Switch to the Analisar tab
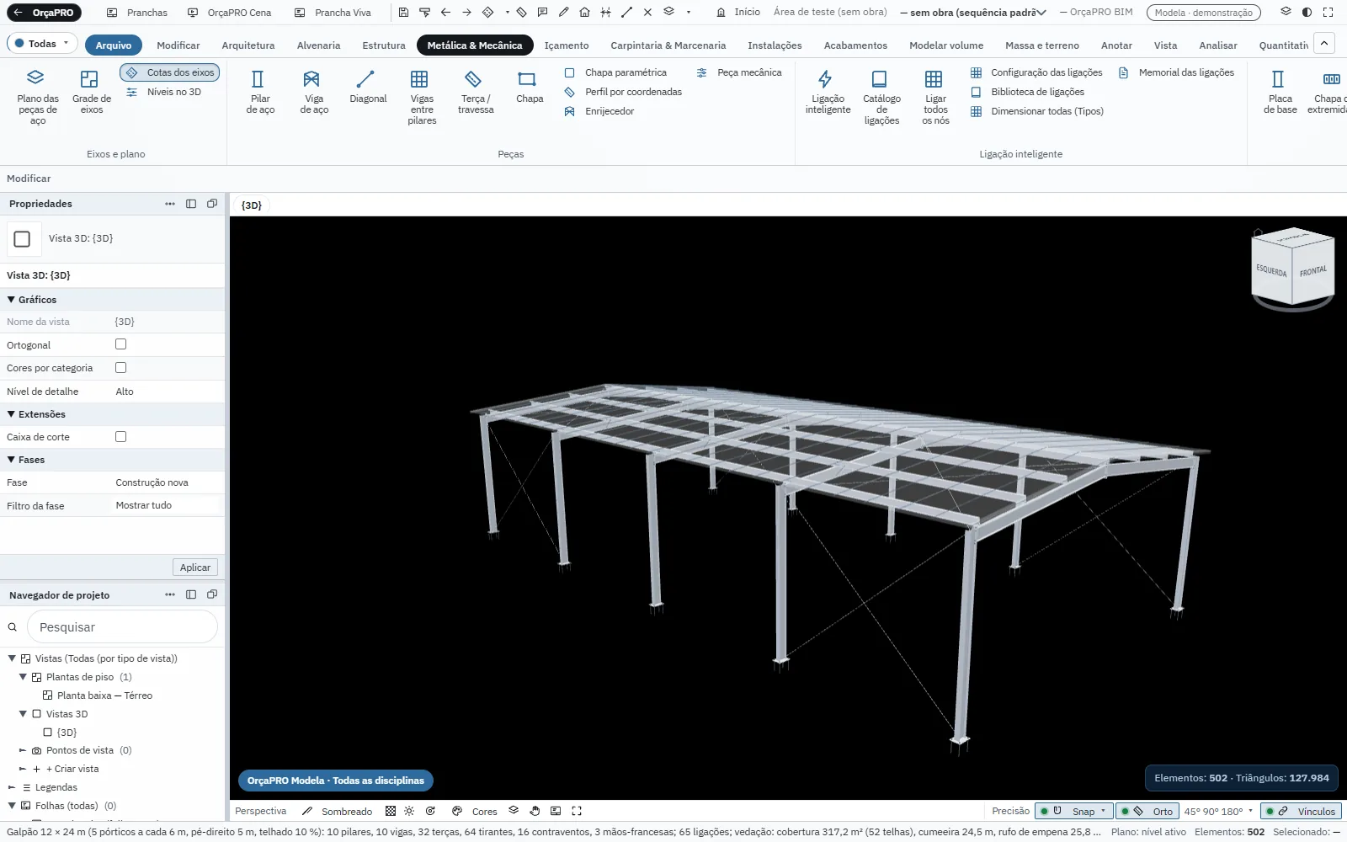Viewport: 1347px width, 842px height. pos(1218,45)
